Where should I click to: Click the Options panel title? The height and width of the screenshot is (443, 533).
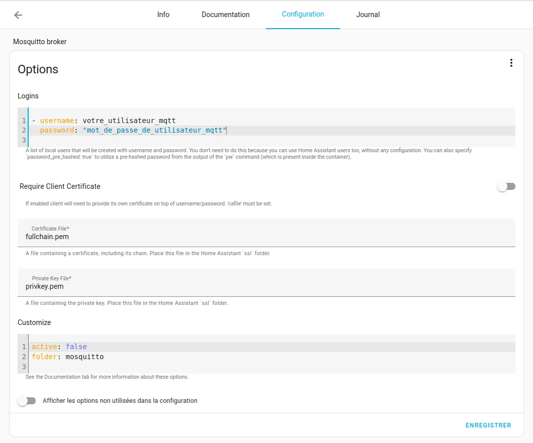[x=38, y=69]
